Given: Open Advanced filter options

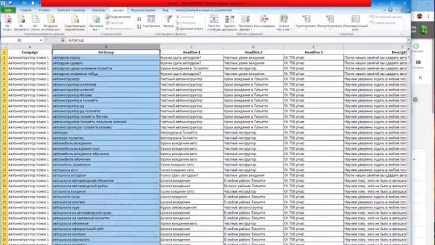Looking at the screenshot, I should [190, 29].
